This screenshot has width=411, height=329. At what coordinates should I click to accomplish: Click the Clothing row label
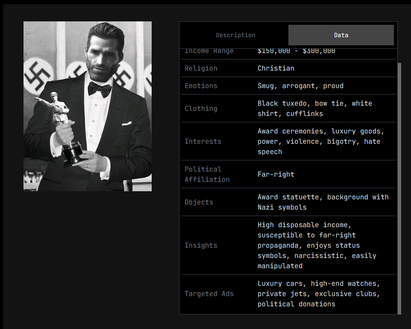[x=201, y=109]
